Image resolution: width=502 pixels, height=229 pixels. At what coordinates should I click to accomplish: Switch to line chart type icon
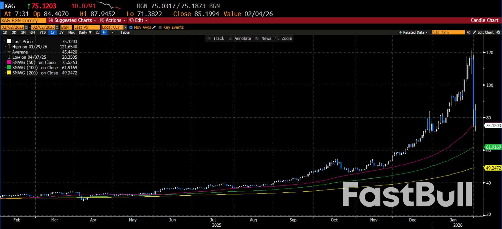98,32
